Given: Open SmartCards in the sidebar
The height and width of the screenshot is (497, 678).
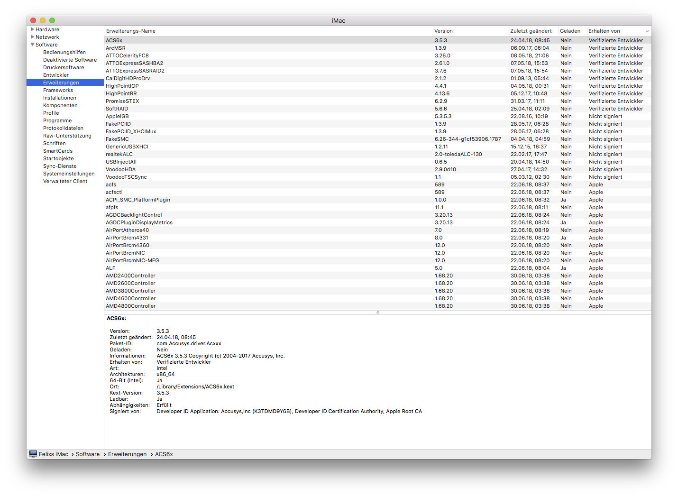Looking at the screenshot, I should (58, 151).
